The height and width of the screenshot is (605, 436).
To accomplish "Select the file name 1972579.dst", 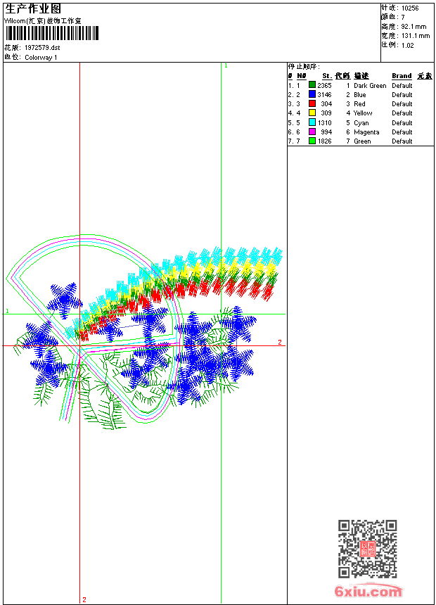I will coord(42,48).
